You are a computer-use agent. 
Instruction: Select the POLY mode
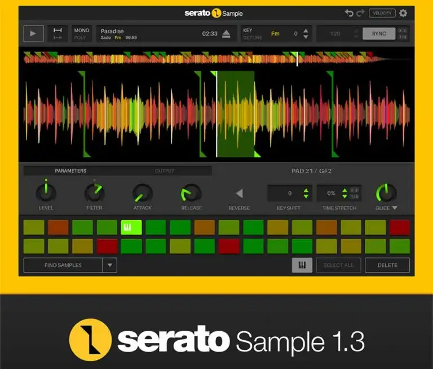click(x=80, y=37)
